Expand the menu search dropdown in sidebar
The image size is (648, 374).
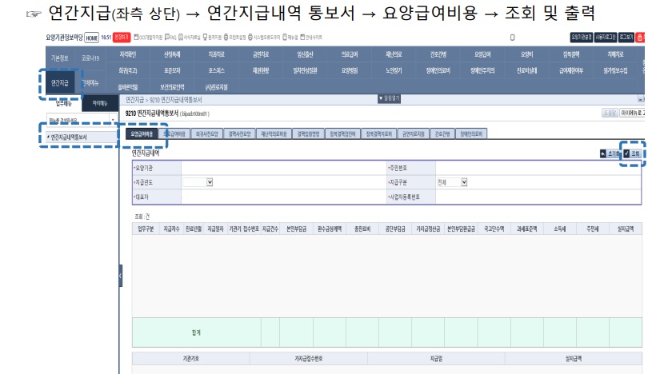click(113, 120)
